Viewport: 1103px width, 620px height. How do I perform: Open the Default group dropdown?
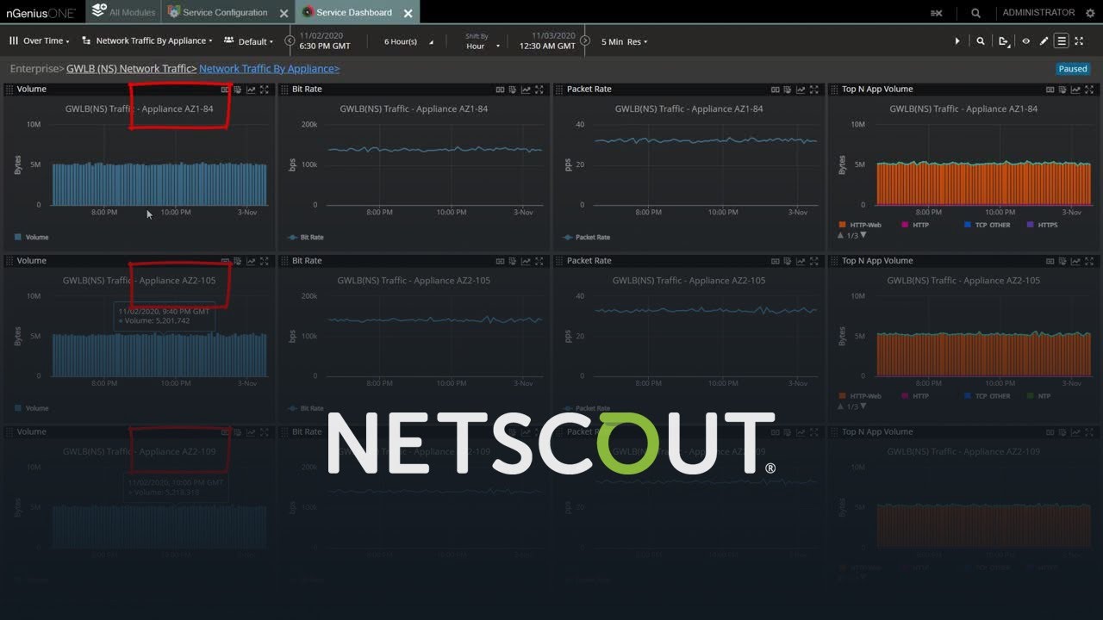click(248, 40)
